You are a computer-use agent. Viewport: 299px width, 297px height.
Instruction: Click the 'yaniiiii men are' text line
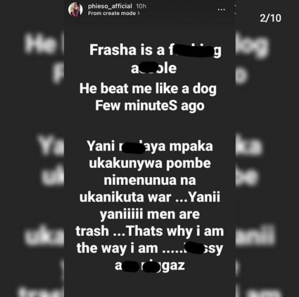[150, 215]
